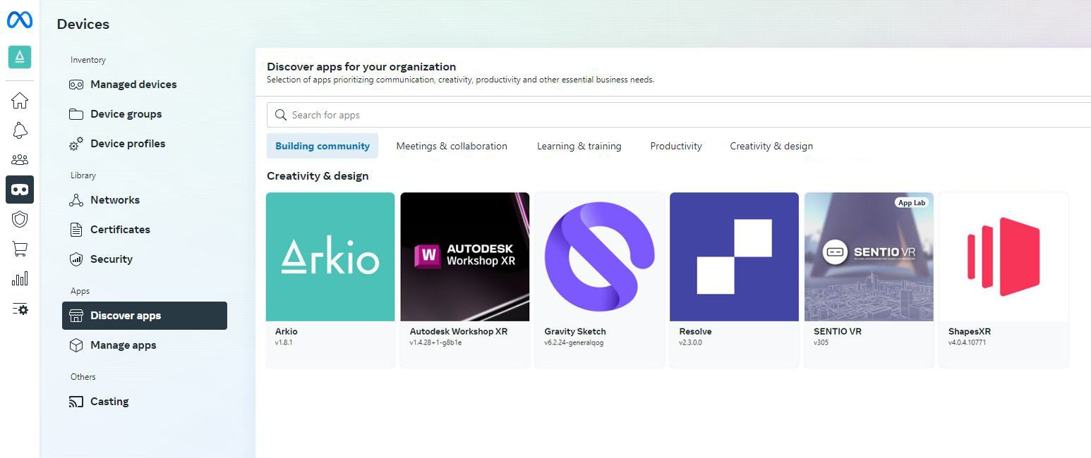This screenshot has height=458, width=1091.
Task: Switch to Productivity tab
Action: [676, 146]
